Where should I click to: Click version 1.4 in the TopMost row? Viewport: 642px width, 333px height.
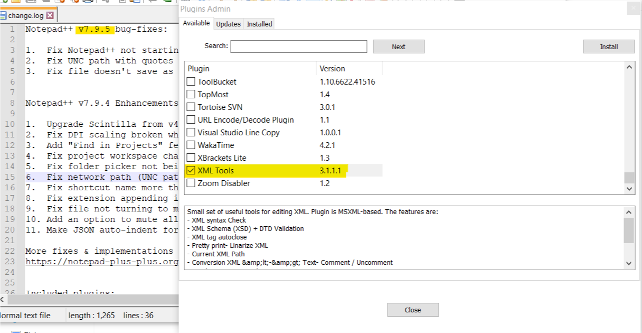[x=325, y=95]
